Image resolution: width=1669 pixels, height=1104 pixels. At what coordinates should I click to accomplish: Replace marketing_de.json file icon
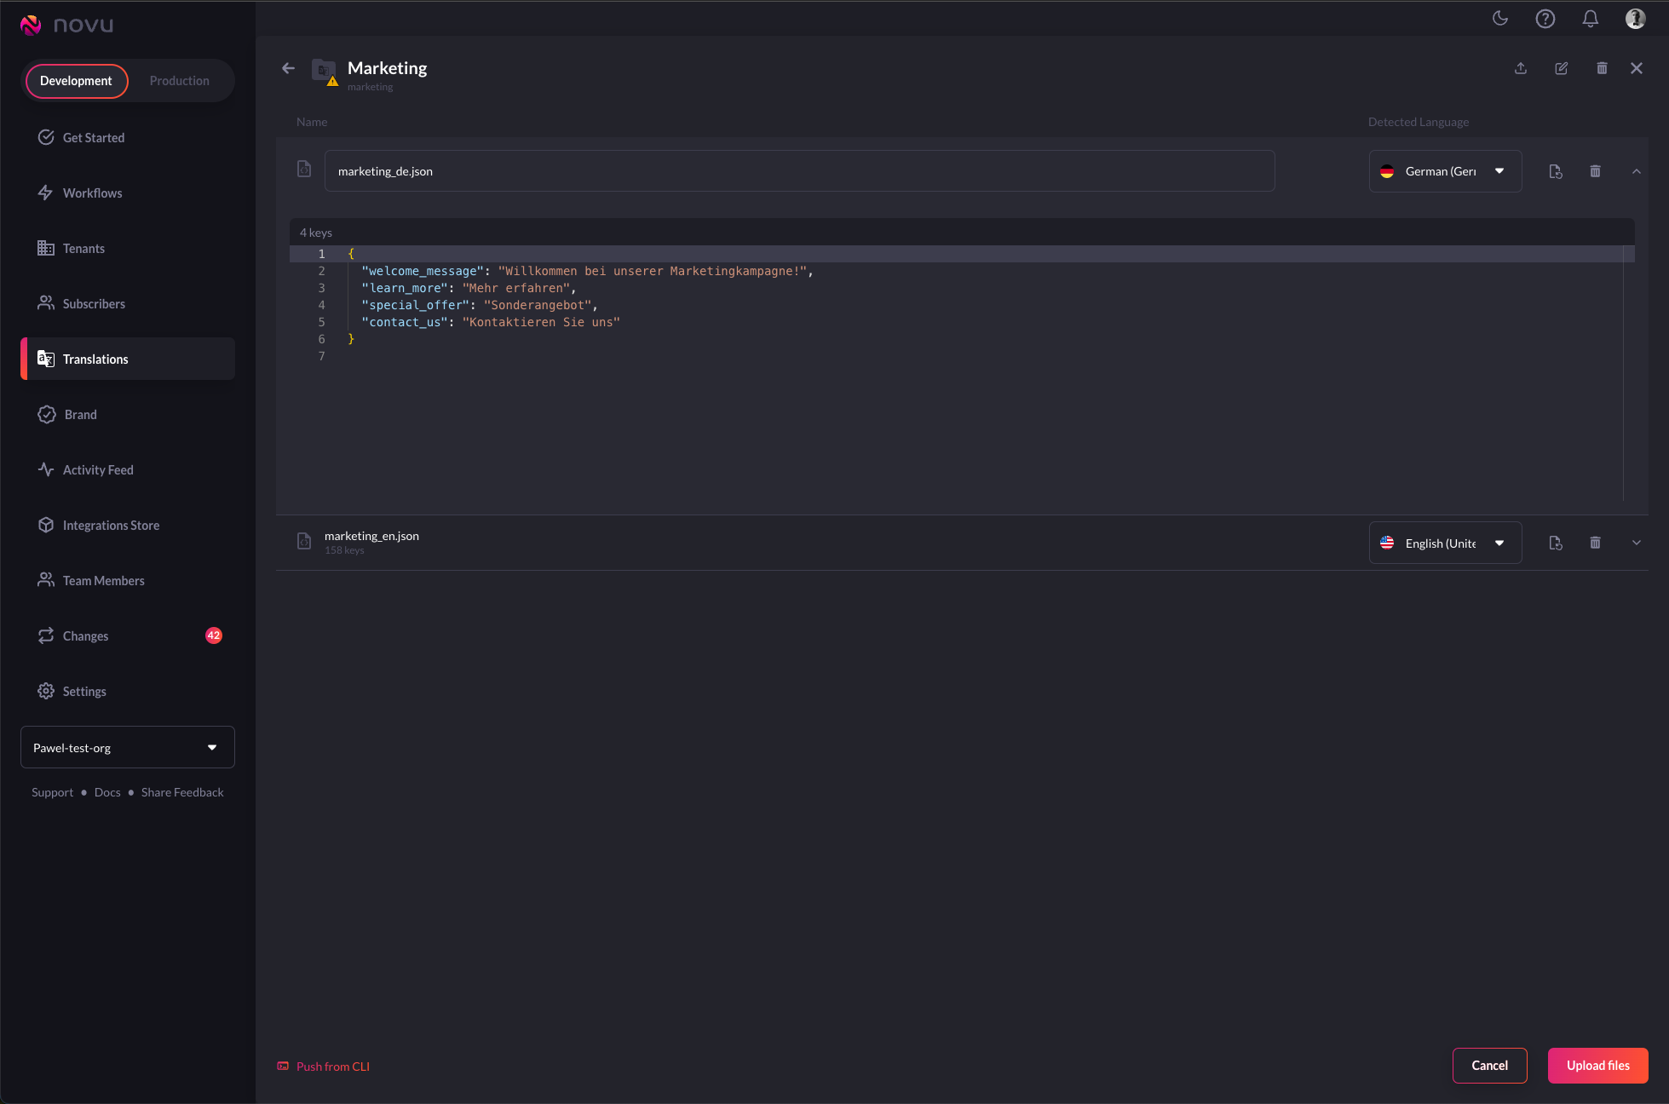tap(1556, 171)
